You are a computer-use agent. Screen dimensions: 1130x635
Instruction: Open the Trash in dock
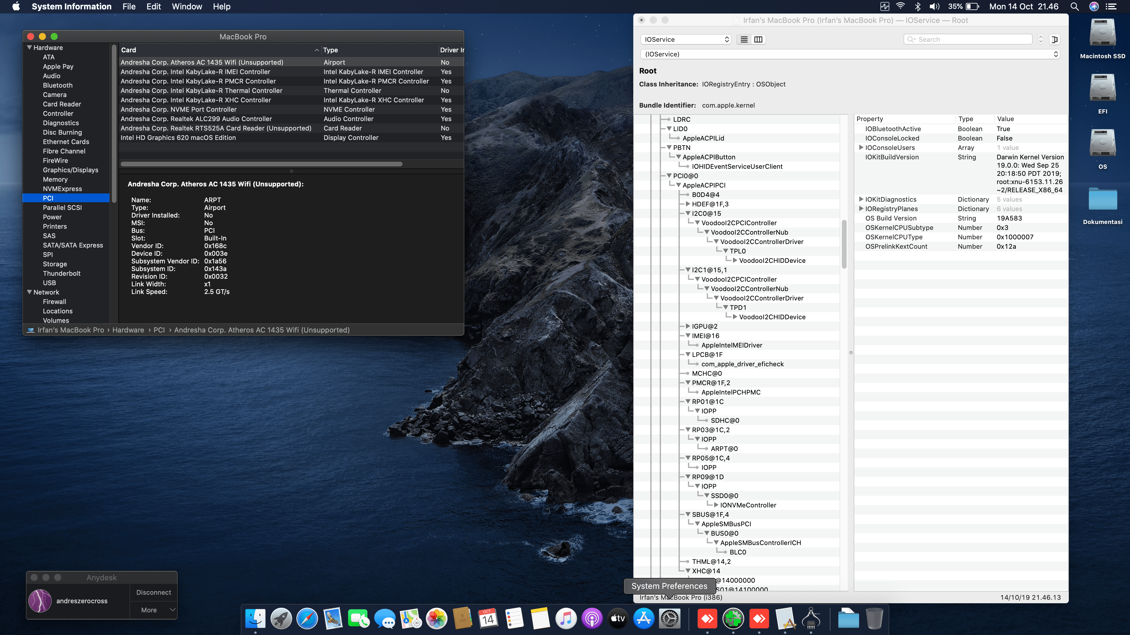(874, 619)
